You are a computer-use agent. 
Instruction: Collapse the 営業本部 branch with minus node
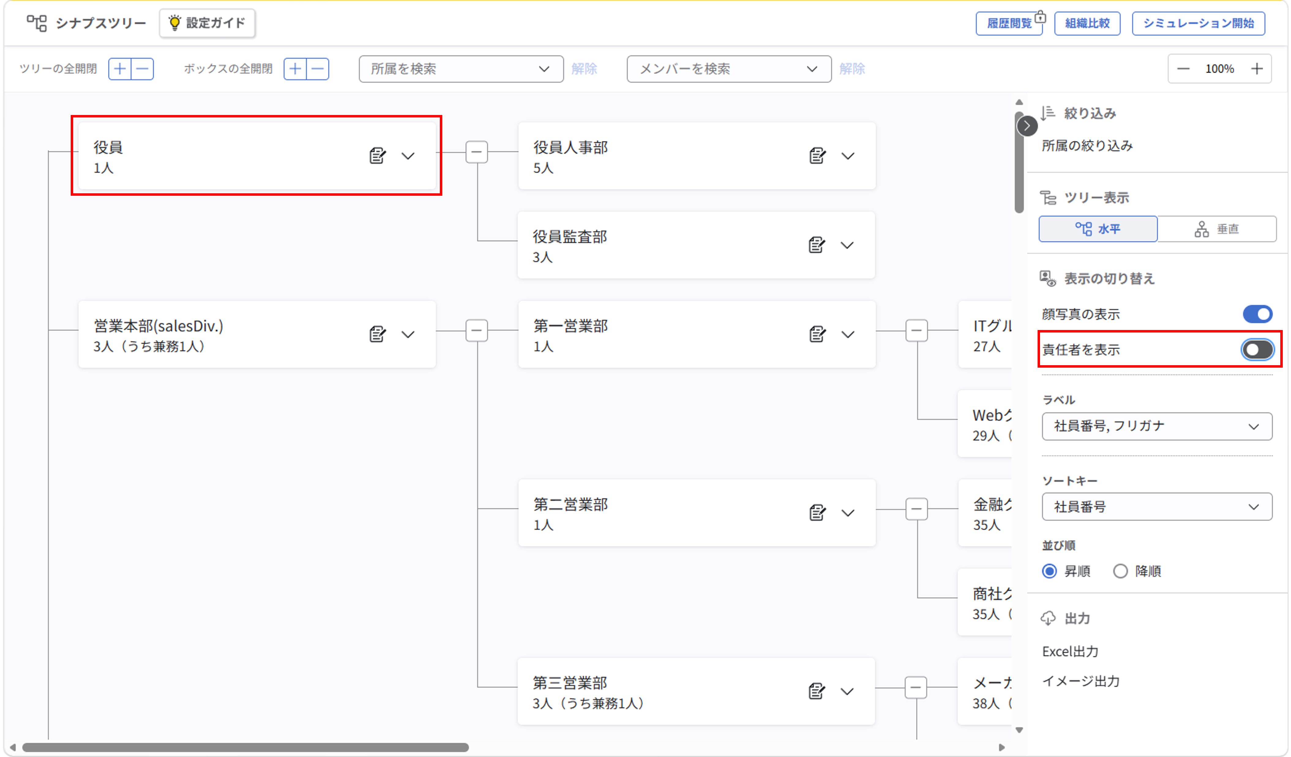click(x=477, y=330)
